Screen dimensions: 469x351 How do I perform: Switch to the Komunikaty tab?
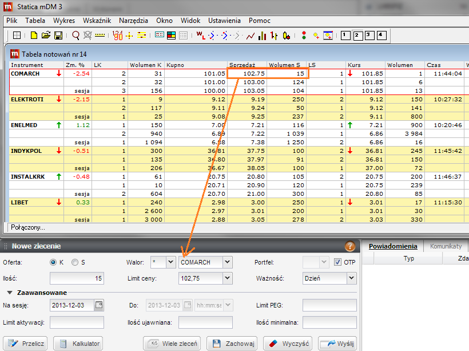[446, 246]
